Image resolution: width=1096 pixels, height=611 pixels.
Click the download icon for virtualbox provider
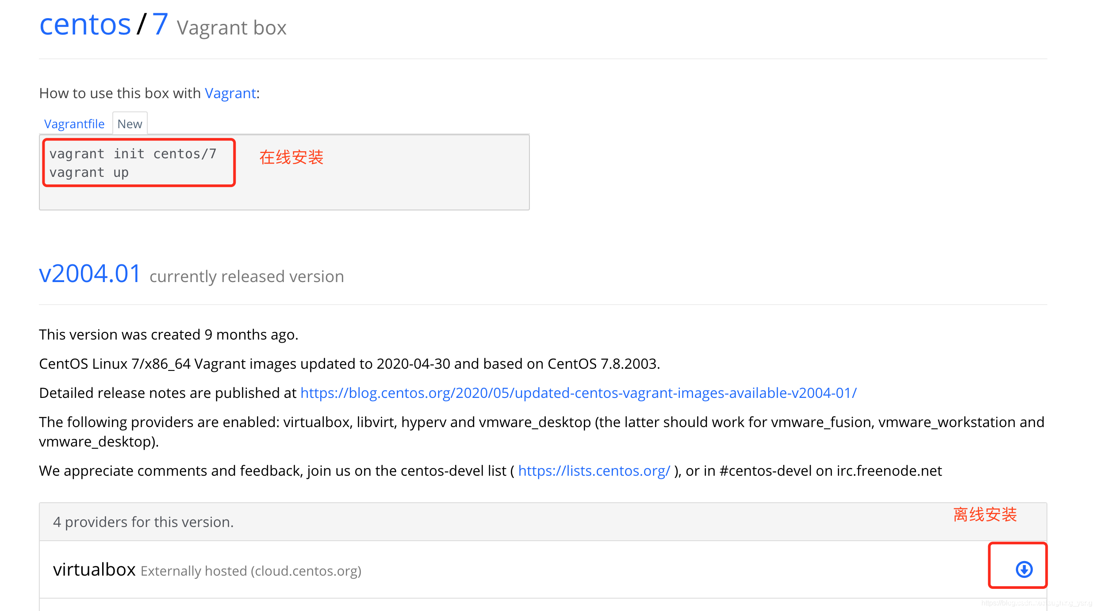(x=1024, y=569)
